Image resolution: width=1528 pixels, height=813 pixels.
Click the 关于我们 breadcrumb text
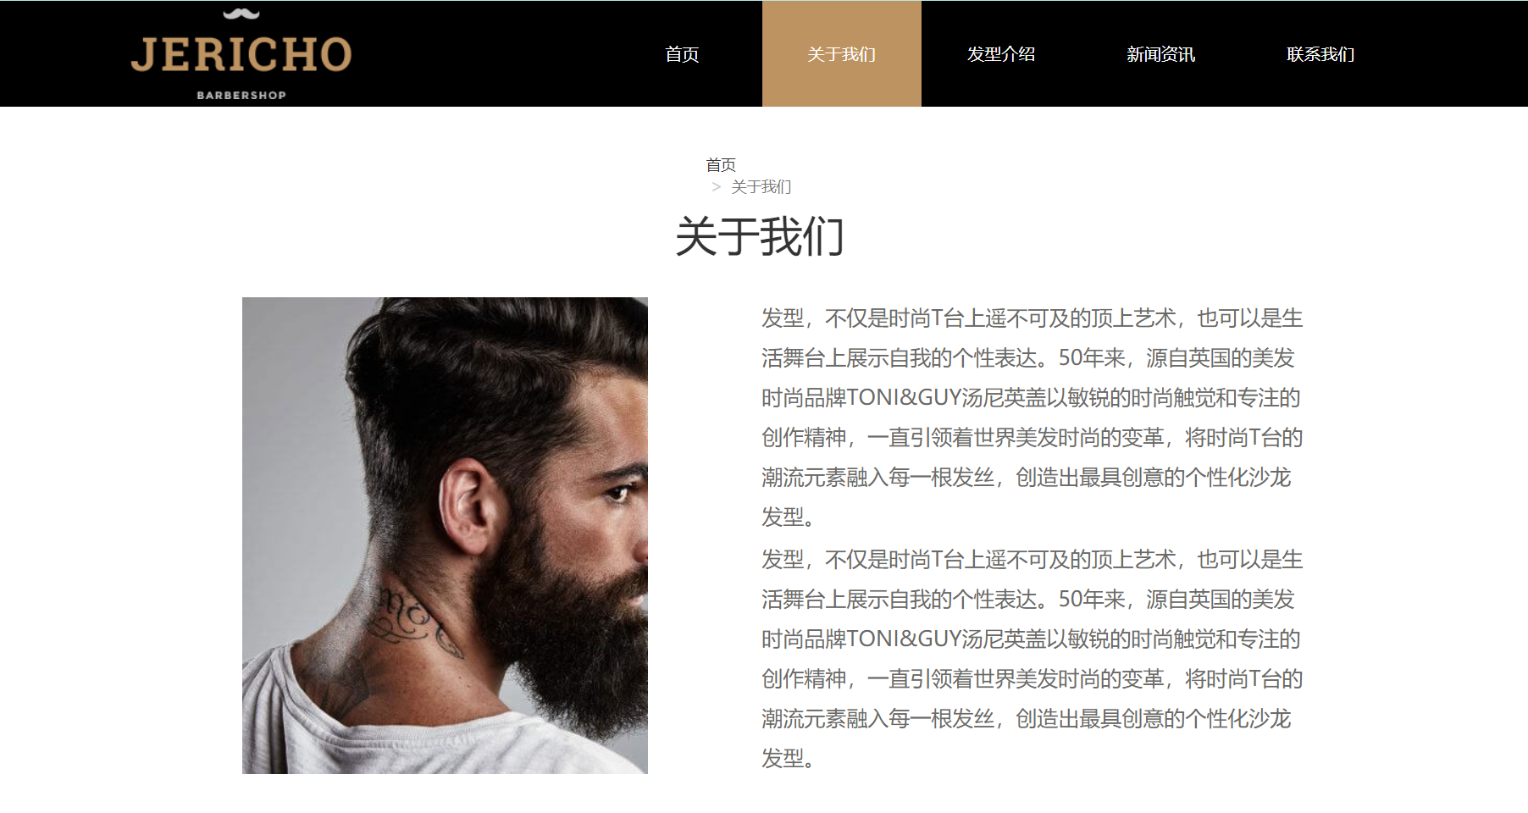[761, 186]
